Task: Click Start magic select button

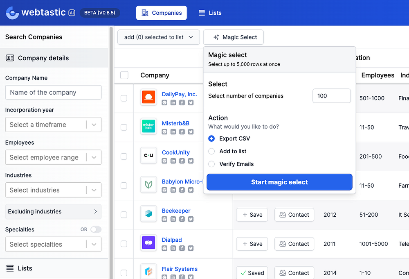Action: (279, 182)
